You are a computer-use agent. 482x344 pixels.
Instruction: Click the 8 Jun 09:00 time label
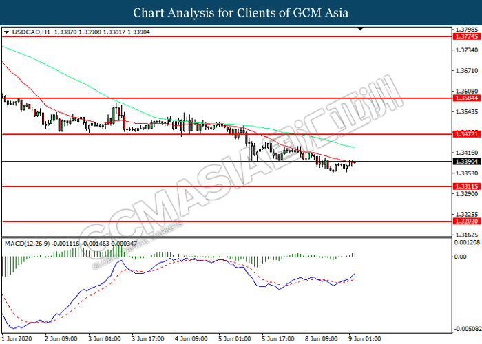[322, 338]
